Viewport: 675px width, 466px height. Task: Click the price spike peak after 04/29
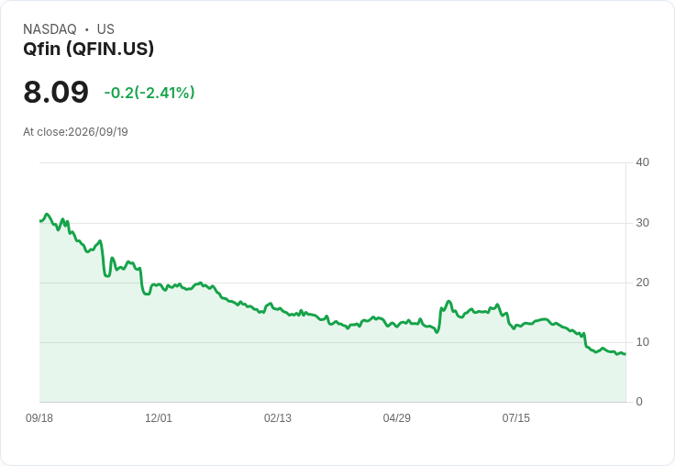[448, 301]
